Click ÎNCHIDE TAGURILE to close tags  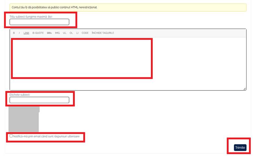click(x=103, y=33)
